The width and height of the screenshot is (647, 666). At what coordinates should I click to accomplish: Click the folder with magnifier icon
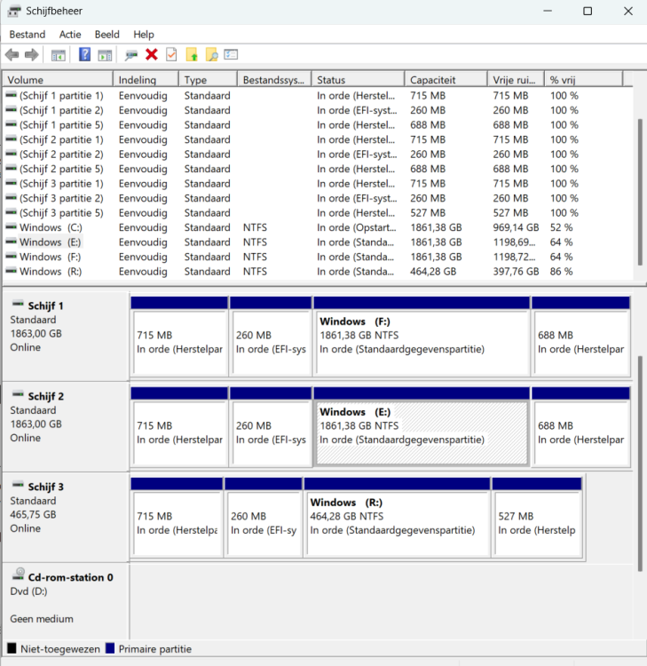click(x=211, y=55)
